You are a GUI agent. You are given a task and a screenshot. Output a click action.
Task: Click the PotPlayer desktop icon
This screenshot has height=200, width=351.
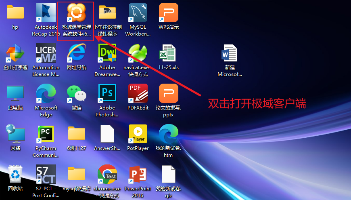point(138,134)
